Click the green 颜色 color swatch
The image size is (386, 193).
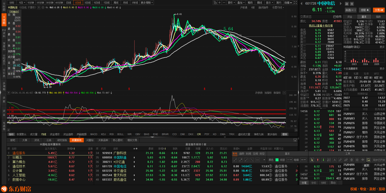(277, 160)
